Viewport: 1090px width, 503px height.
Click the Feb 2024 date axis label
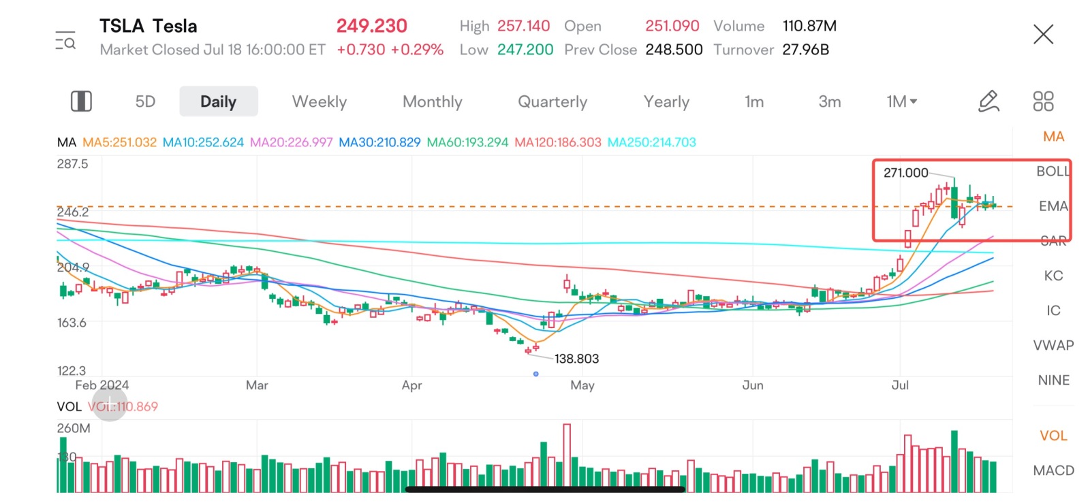[102, 385]
